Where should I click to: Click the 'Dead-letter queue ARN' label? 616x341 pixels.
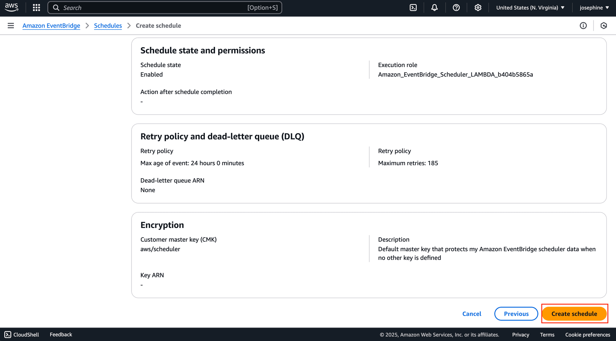172,180
